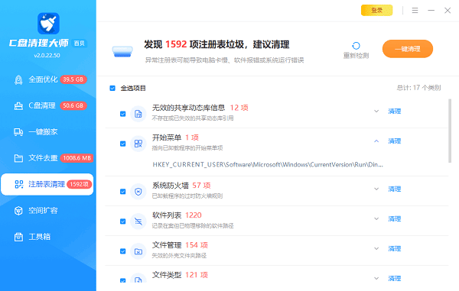Open the hamburger menu icon
The height and width of the screenshot is (291, 459).
pyautogui.click(x=415, y=11)
